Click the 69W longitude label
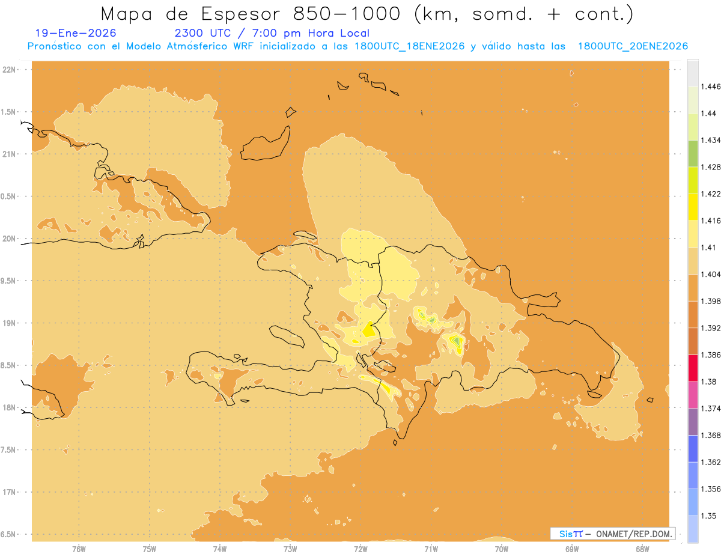This screenshot has height=557, width=721. (x=572, y=549)
